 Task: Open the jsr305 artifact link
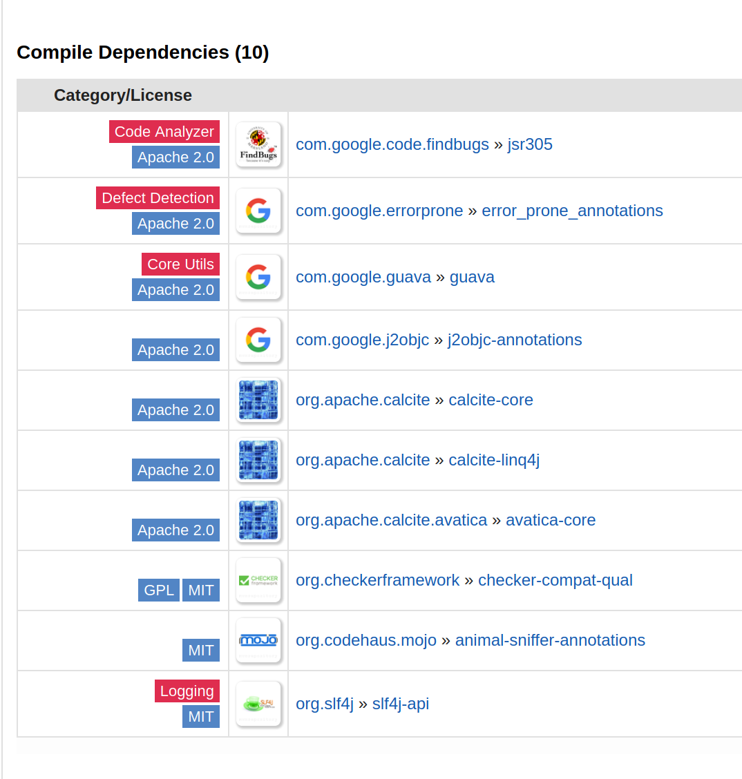tap(530, 144)
